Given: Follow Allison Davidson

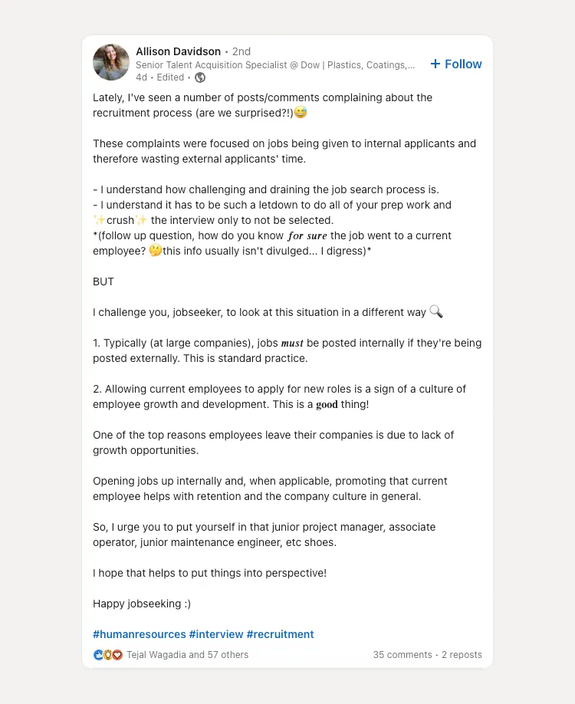Looking at the screenshot, I should click(455, 64).
